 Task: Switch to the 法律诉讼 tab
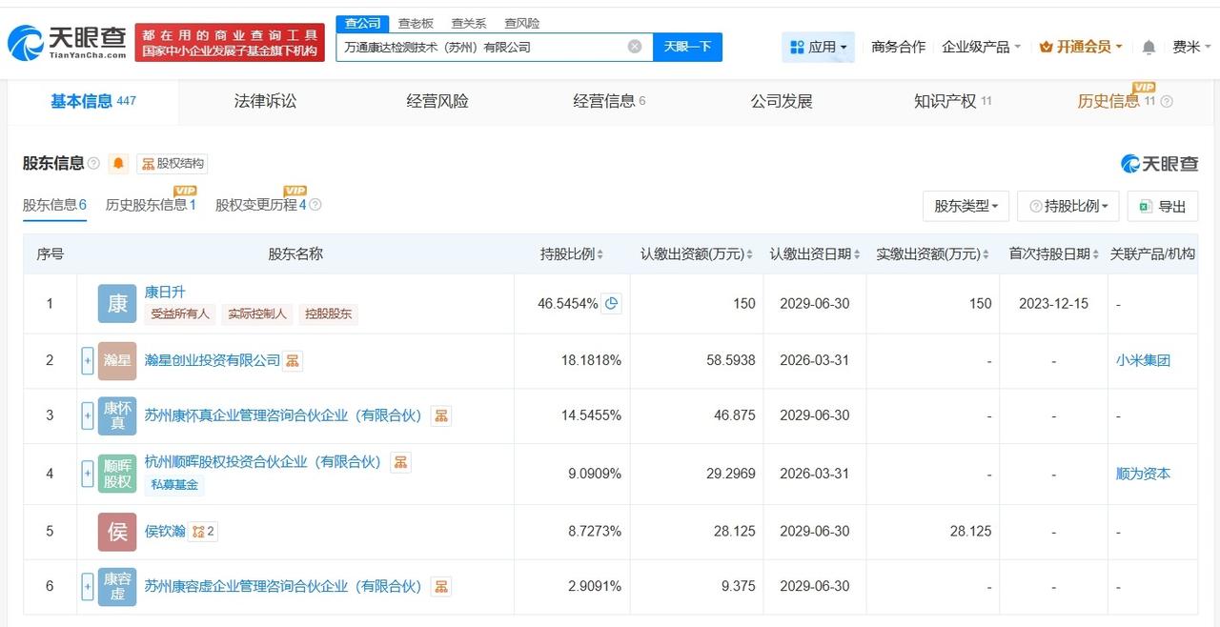(x=265, y=101)
